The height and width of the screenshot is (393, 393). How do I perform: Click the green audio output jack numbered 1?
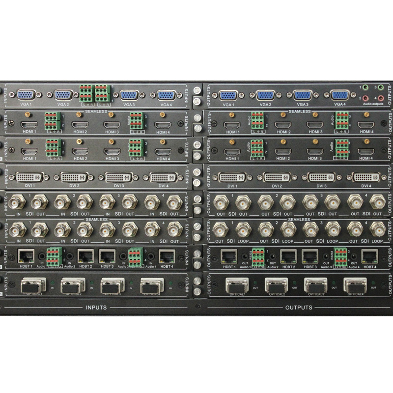point(365,88)
